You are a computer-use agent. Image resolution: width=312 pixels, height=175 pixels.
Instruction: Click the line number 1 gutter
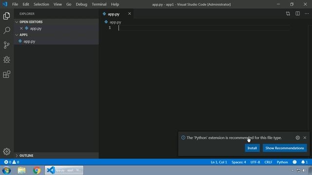pos(110,28)
